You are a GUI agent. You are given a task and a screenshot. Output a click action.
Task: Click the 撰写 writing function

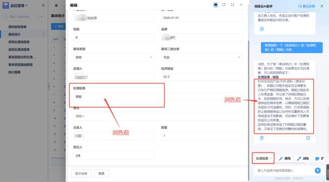(285, 159)
